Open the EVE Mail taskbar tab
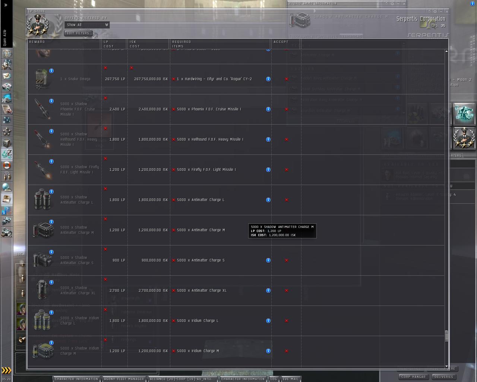The height and width of the screenshot is (382, 477). click(x=291, y=379)
